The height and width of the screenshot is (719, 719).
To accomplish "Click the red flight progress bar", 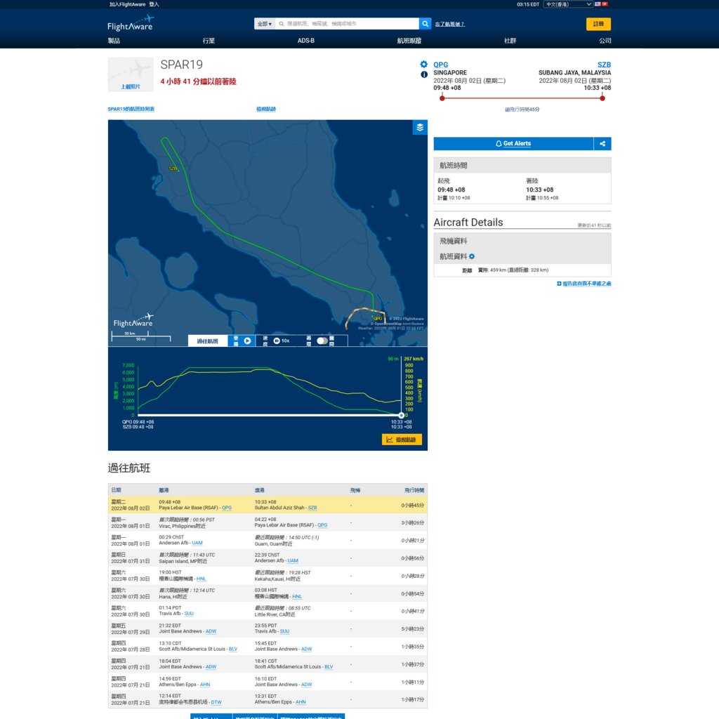I will [522, 98].
